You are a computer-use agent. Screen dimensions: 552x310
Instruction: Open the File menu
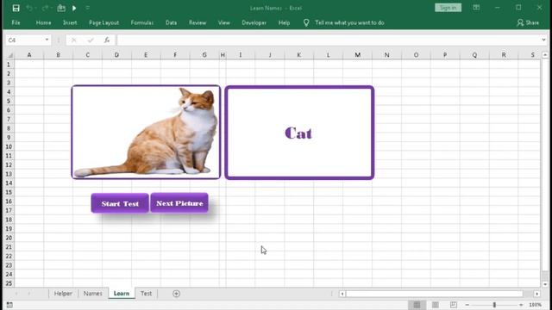(x=16, y=22)
